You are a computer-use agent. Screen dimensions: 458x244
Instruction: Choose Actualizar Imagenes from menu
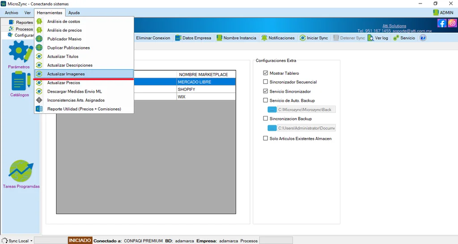[x=84, y=74]
